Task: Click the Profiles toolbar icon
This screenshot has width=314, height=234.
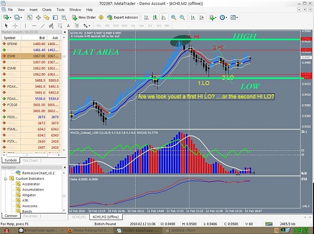Action: [17, 18]
